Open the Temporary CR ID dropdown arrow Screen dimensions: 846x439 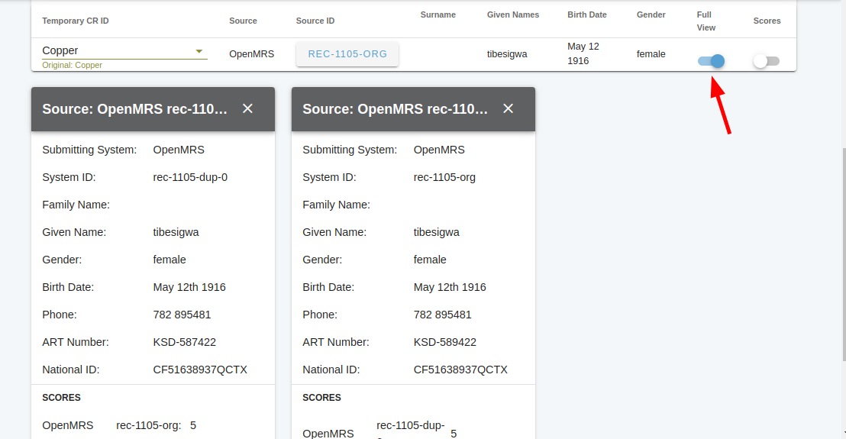click(199, 51)
